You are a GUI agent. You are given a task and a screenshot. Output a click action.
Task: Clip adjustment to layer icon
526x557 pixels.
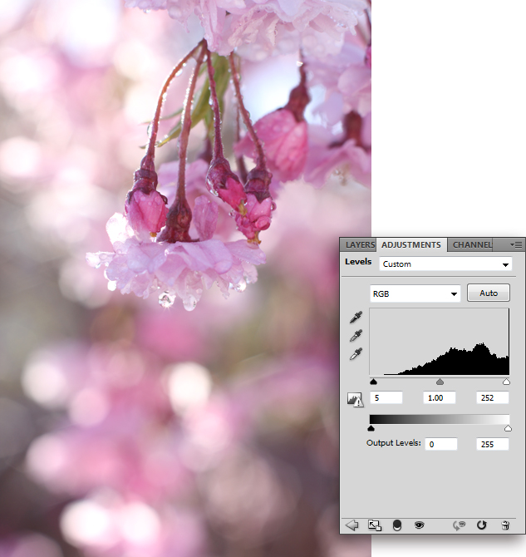397,525
